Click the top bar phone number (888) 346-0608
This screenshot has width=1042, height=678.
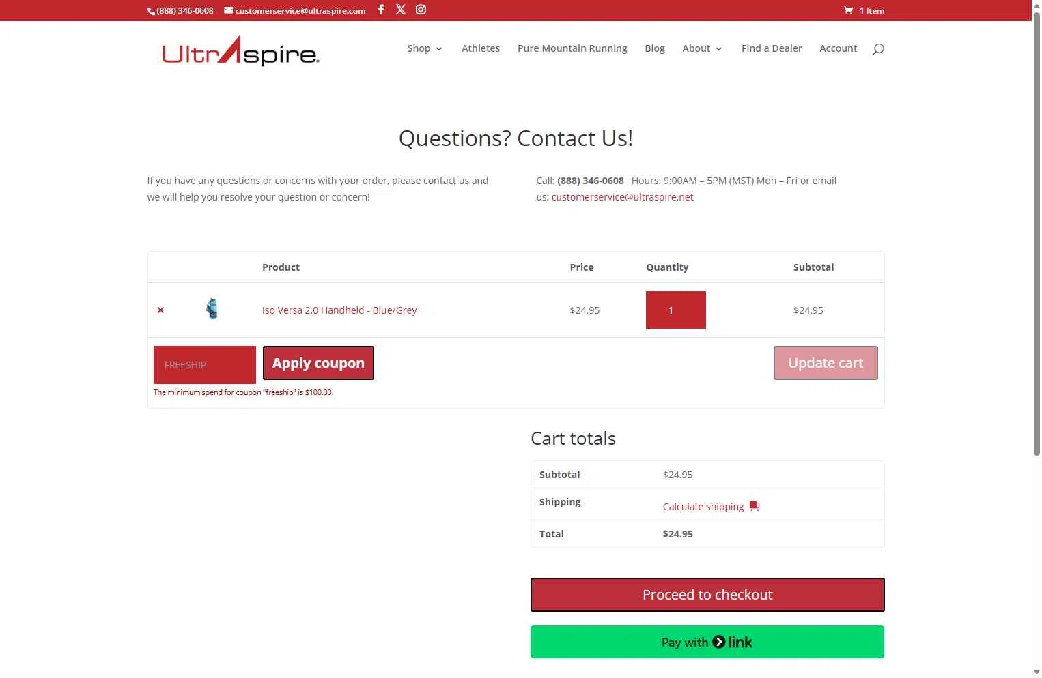point(181,10)
